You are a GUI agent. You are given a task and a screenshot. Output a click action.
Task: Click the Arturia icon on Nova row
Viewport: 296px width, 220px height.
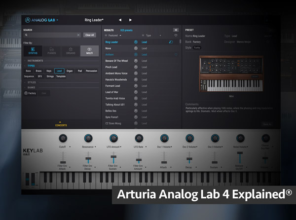pos(136,48)
